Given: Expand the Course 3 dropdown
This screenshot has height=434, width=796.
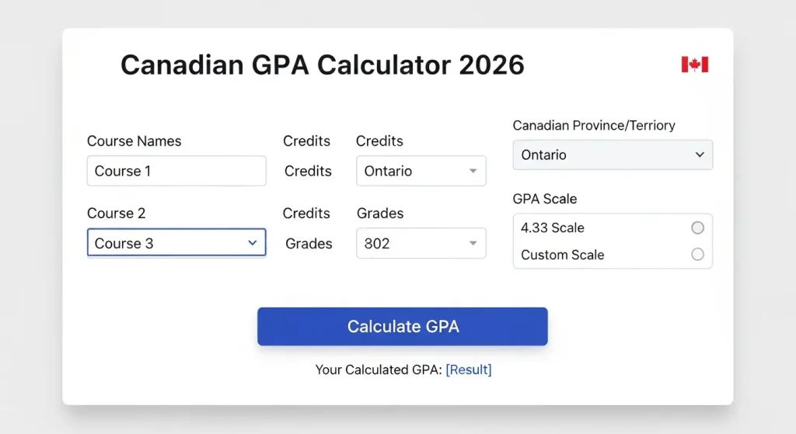Looking at the screenshot, I should click(x=176, y=243).
